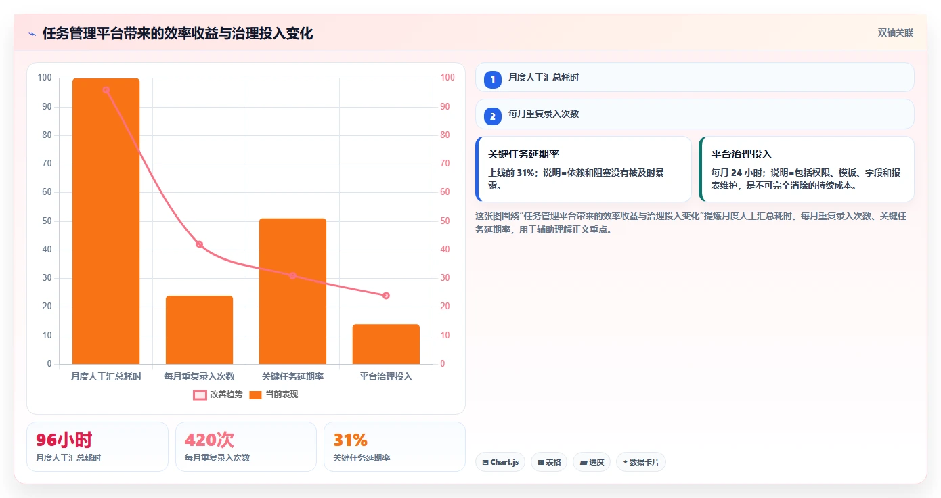Click the 420次 stat card
The width and height of the screenshot is (941, 498).
246,447
